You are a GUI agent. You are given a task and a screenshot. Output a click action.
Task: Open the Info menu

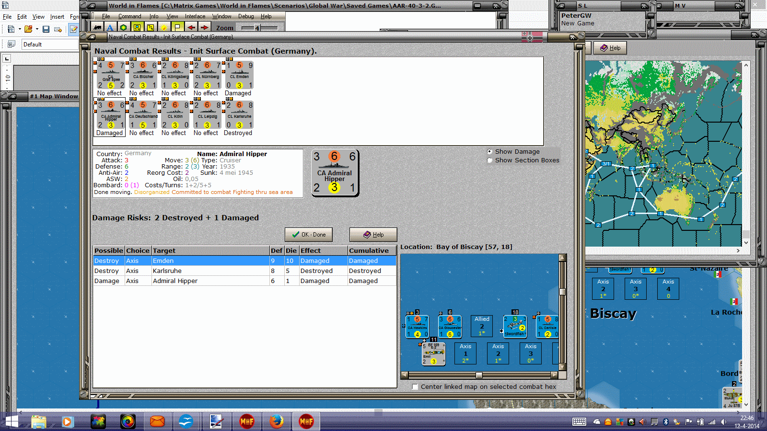pos(154,16)
